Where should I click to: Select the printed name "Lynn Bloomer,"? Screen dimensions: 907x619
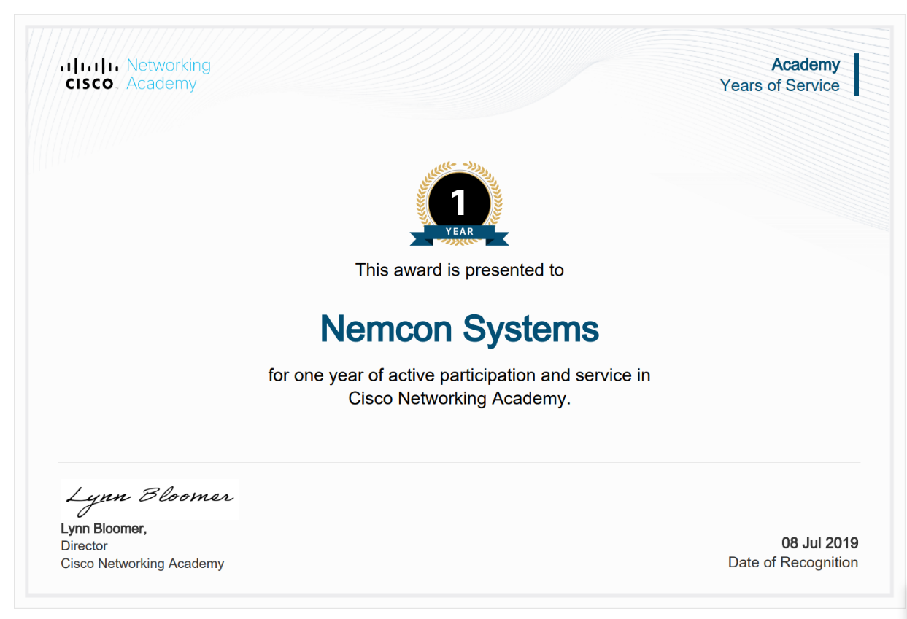[x=104, y=529]
